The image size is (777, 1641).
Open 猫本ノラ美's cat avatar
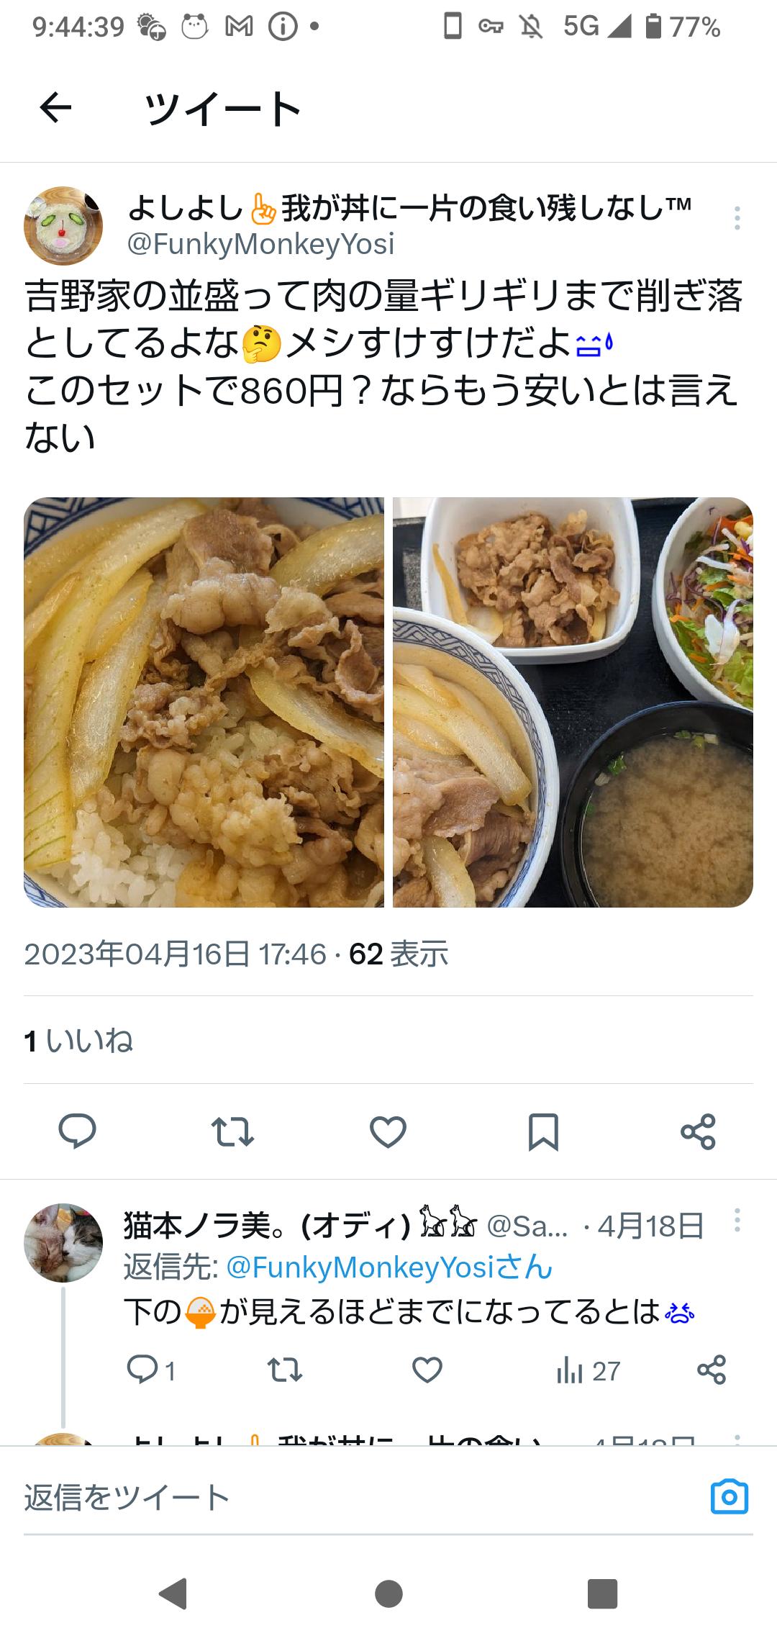(63, 1243)
